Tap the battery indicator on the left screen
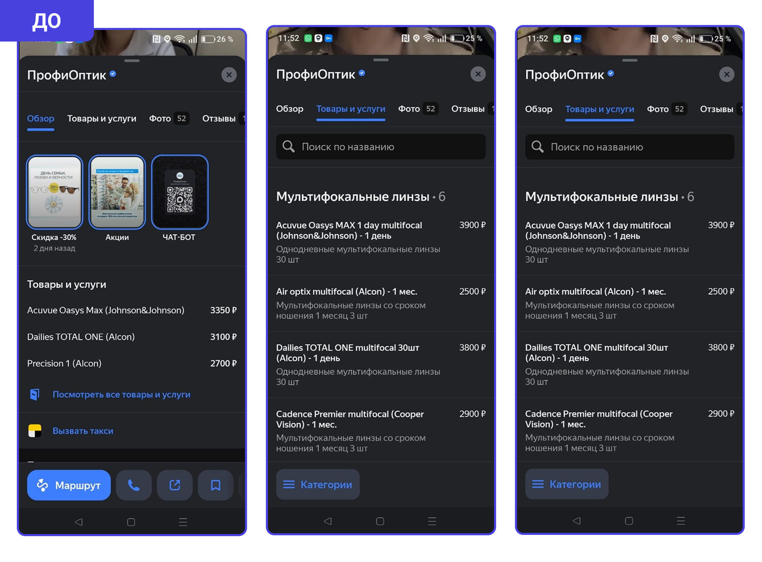 tap(208, 39)
